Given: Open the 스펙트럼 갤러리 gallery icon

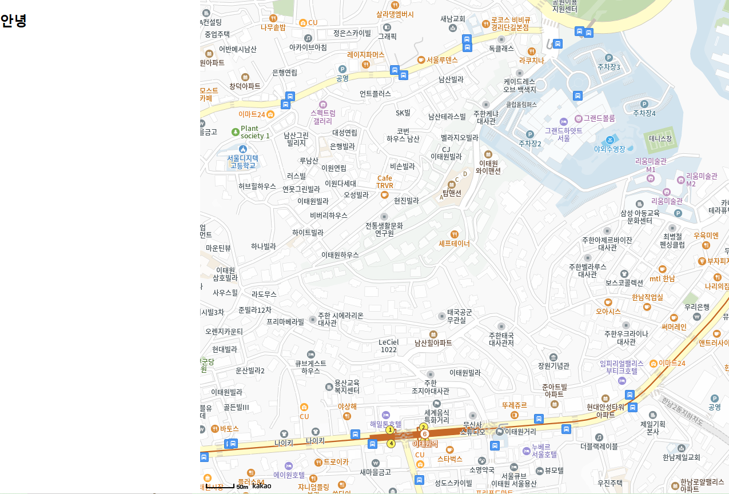Looking at the screenshot, I should click(323, 104).
